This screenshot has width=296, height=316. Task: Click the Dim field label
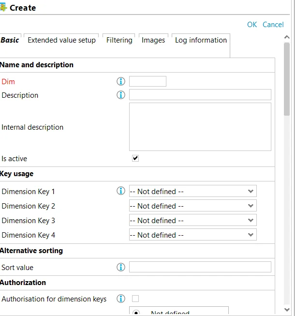[x=8, y=82]
